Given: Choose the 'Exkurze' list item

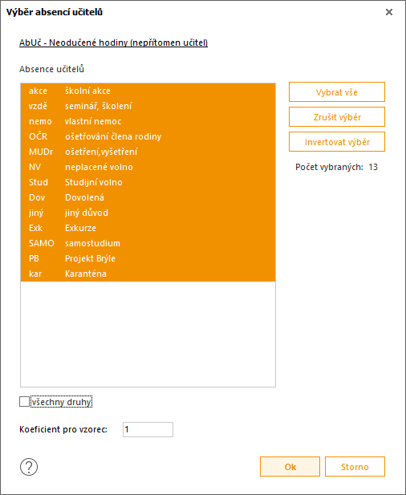Looking at the screenshot, I should tap(148, 228).
